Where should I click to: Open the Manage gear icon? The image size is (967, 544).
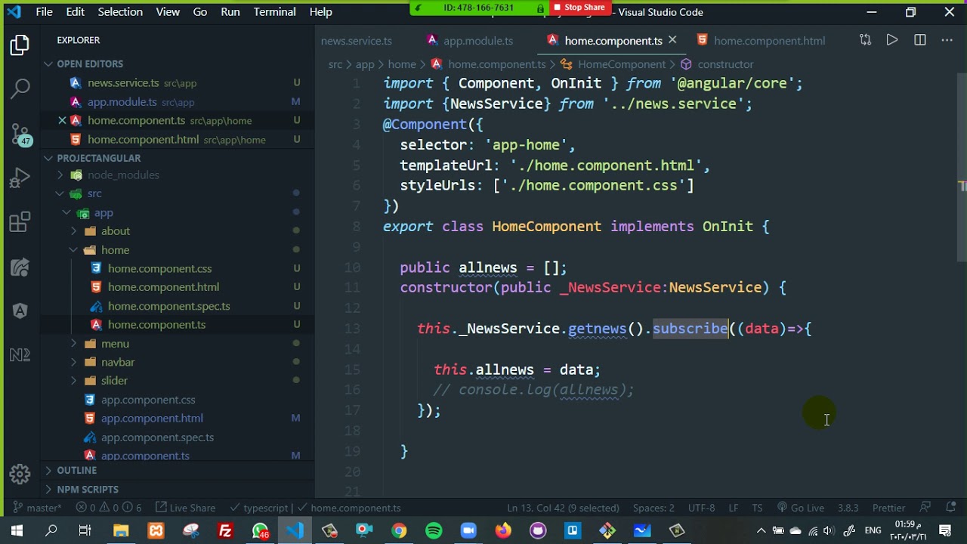coord(20,474)
